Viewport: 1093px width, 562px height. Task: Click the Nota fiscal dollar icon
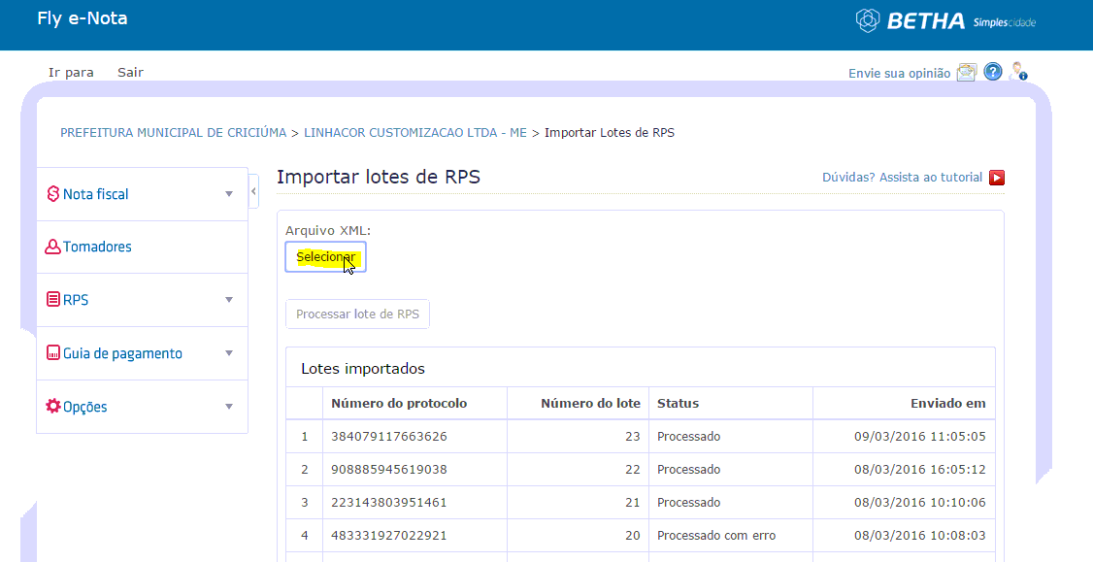(53, 194)
